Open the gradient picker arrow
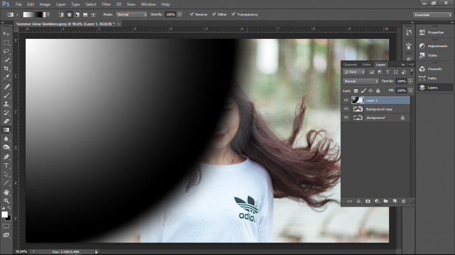The height and width of the screenshot is (255, 455). point(48,14)
